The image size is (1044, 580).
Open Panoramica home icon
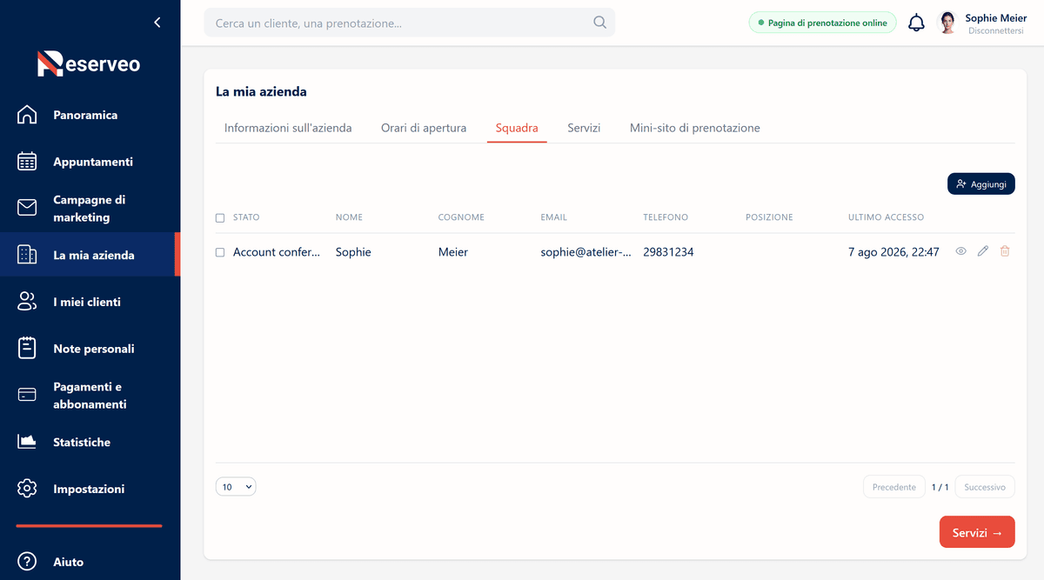click(x=27, y=115)
